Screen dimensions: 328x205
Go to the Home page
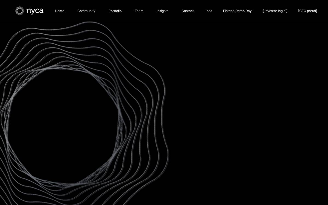(60, 11)
